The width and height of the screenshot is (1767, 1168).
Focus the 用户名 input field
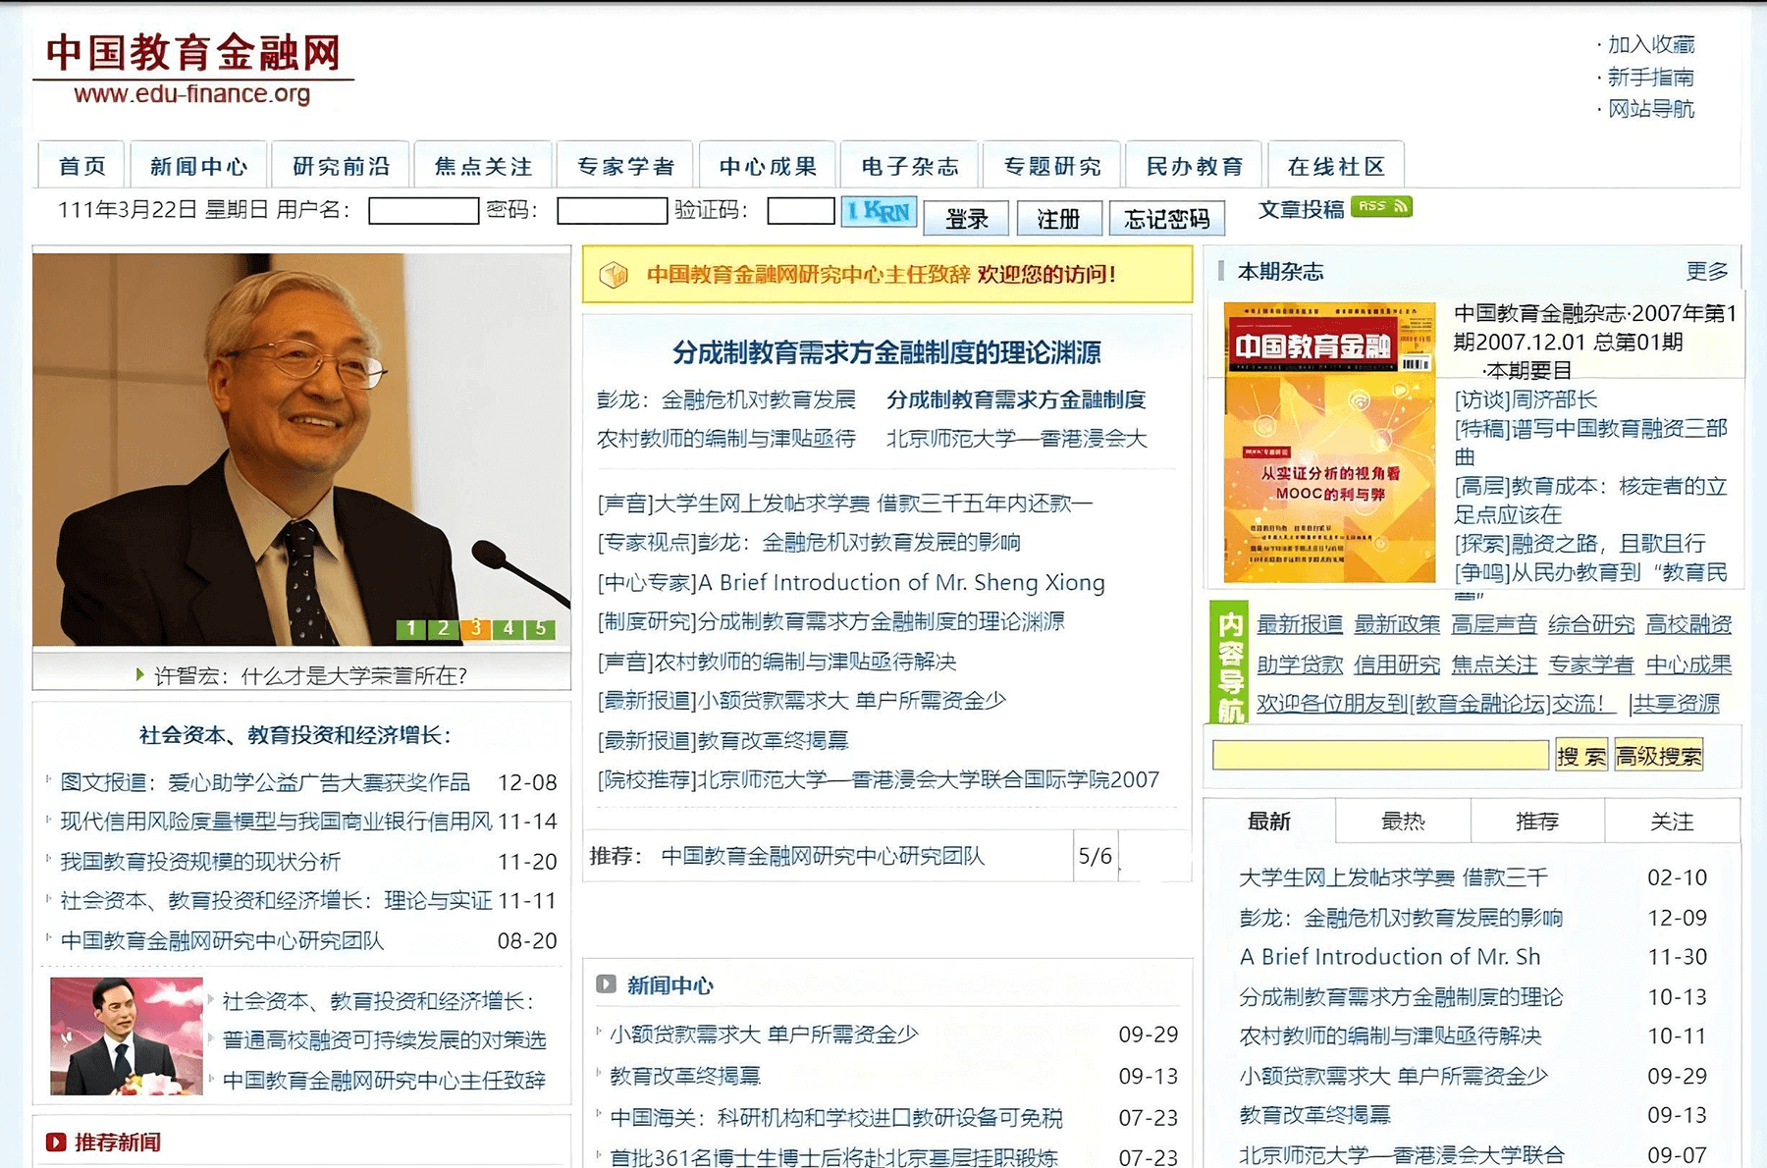coord(424,211)
